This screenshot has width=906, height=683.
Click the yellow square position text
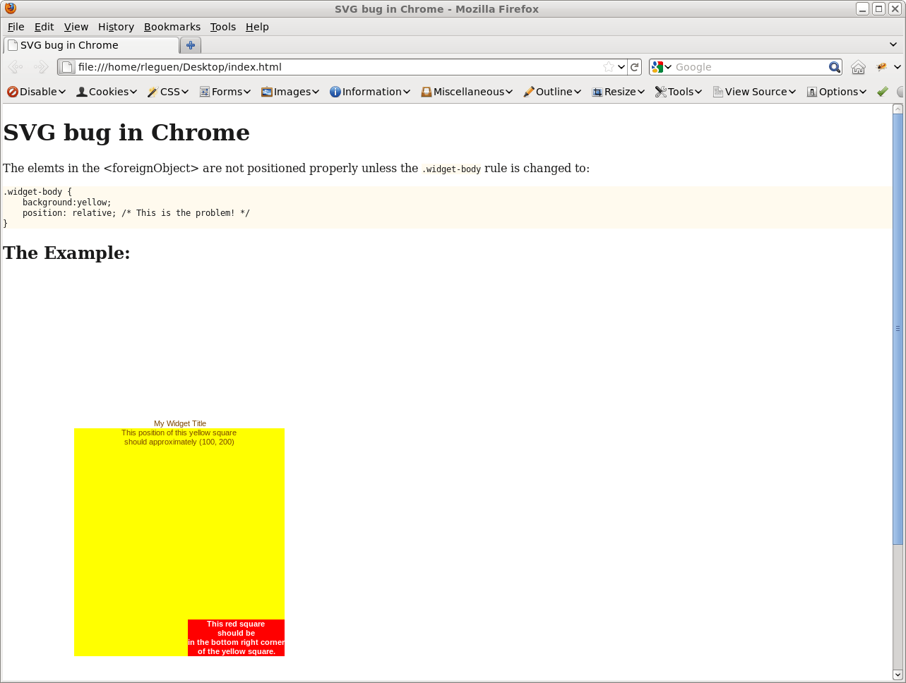click(179, 437)
